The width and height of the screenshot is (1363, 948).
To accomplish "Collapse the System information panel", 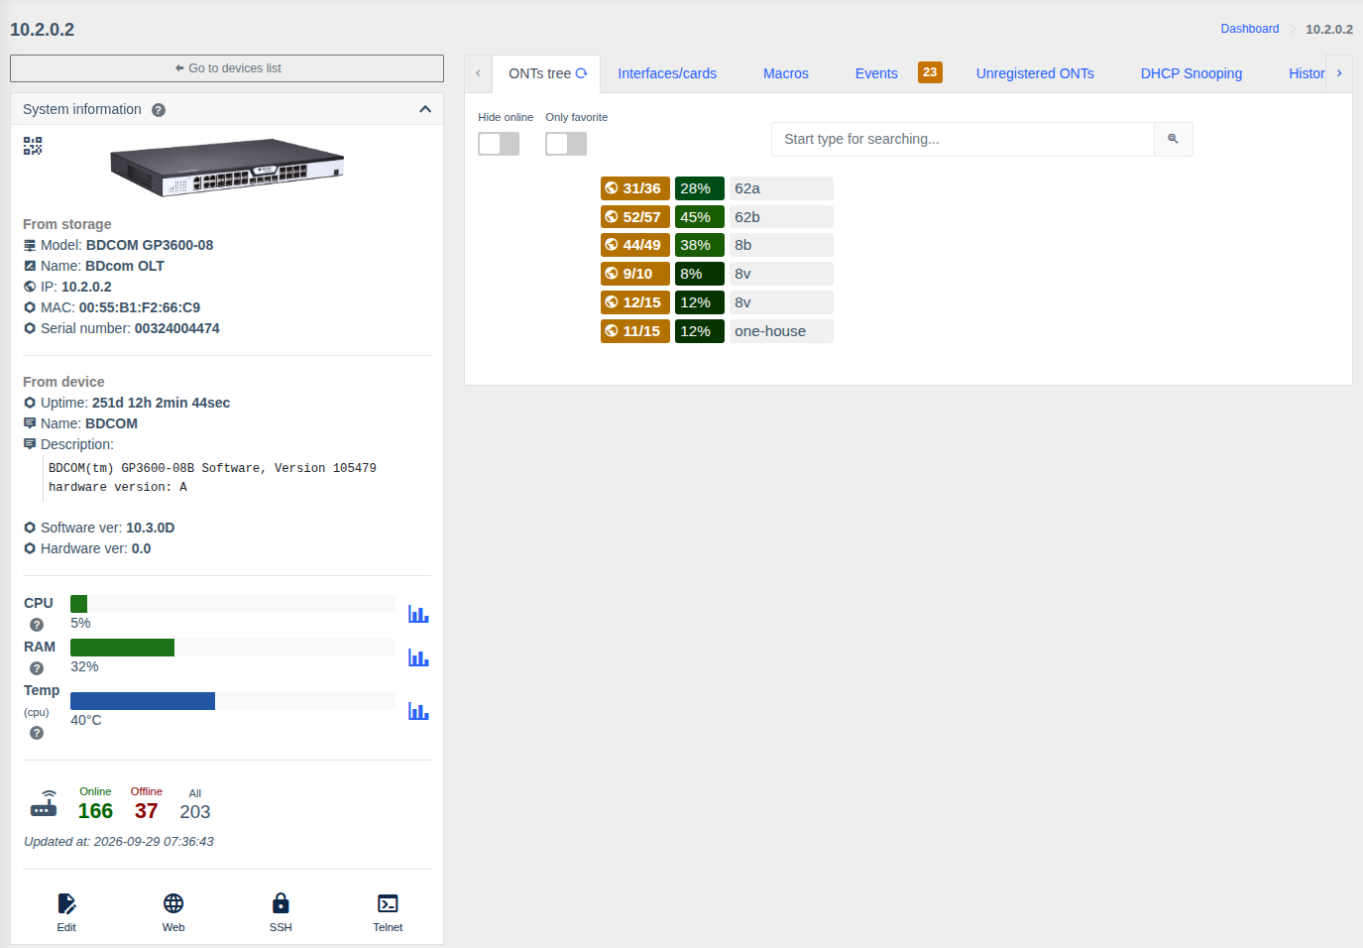I will point(425,109).
